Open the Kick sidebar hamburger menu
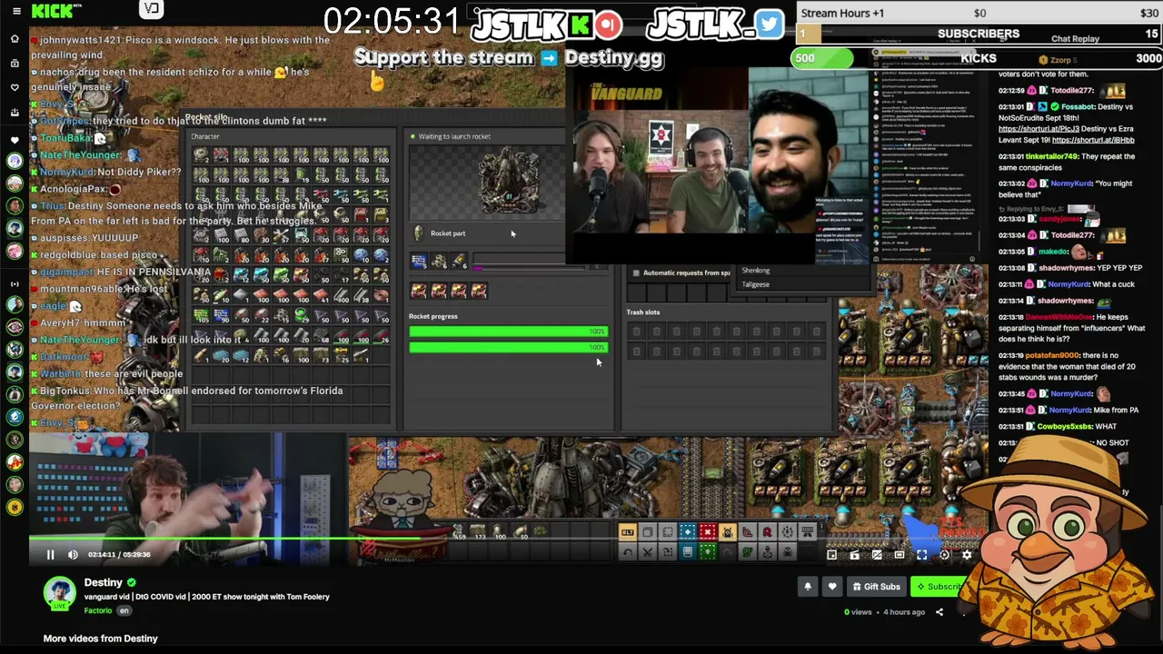The width and height of the screenshot is (1163, 654). pyautogui.click(x=16, y=11)
